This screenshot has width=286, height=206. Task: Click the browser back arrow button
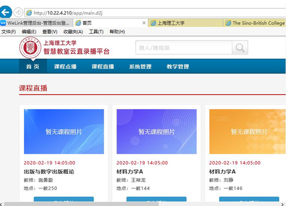coord(5,12)
